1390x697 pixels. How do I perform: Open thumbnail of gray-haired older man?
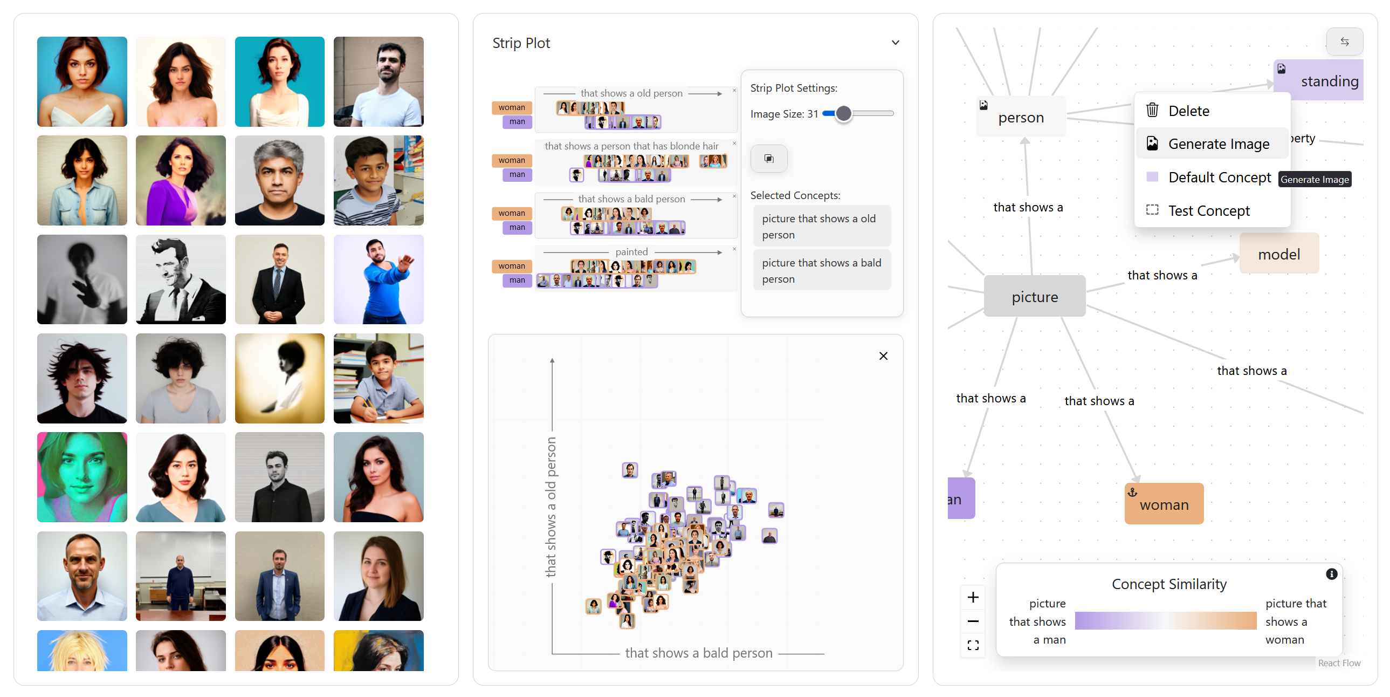tap(279, 180)
